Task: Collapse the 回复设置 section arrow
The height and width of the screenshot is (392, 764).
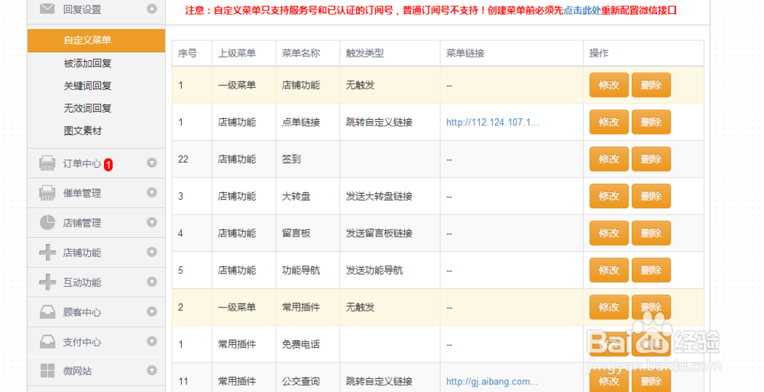Action: point(152,8)
